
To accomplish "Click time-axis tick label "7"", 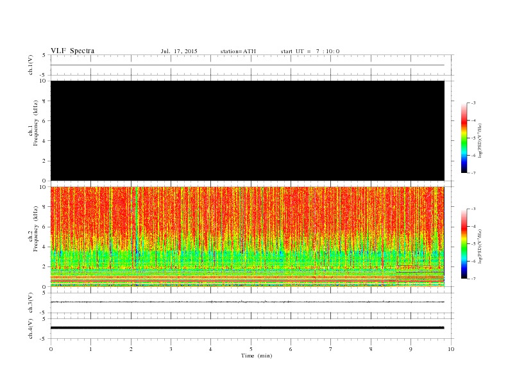I will click(x=331, y=349).
